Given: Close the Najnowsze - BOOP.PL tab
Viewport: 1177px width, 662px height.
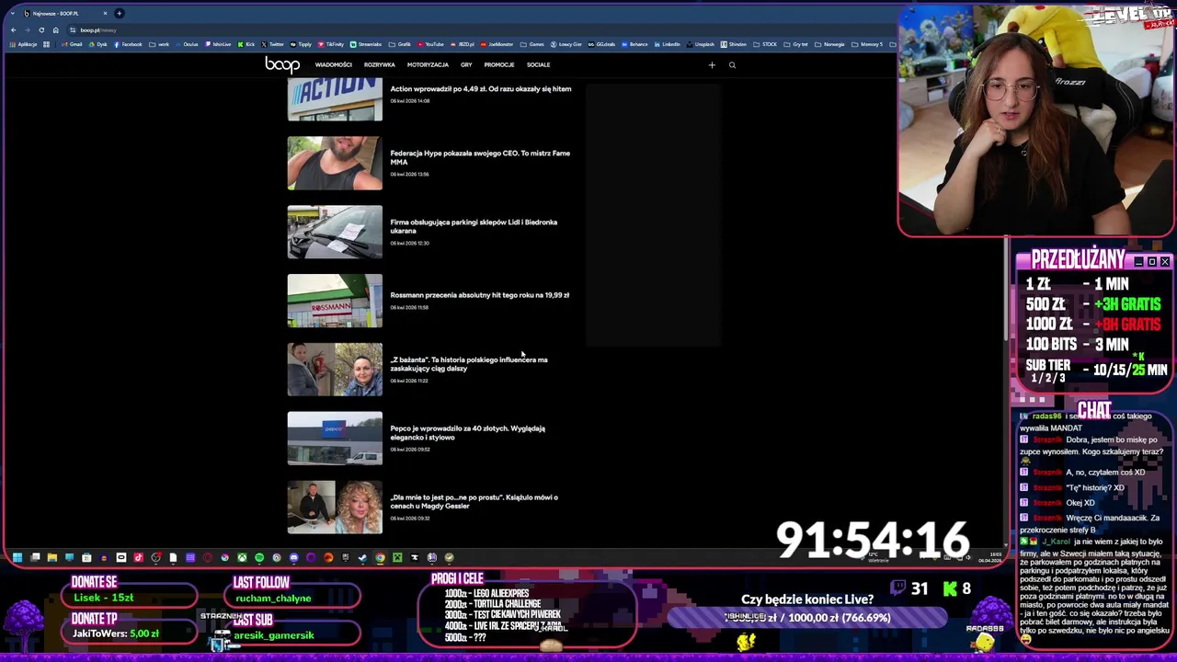Looking at the screenshot, I should [x=105, y=13].
